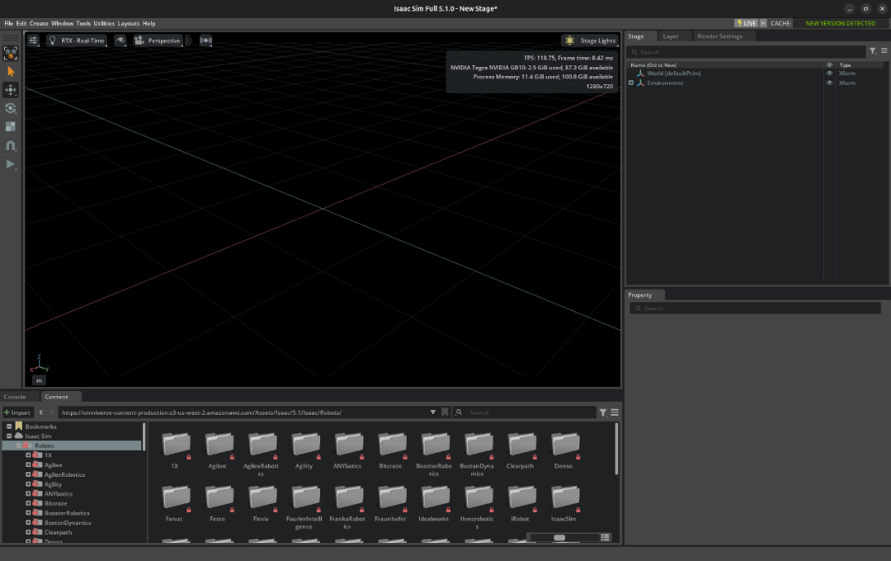Open viewport settings sliders icon

point(33,40)
